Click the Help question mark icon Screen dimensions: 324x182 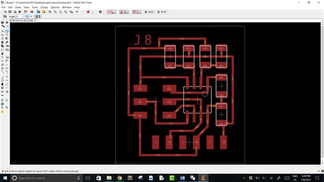click(x=100, y=12)
